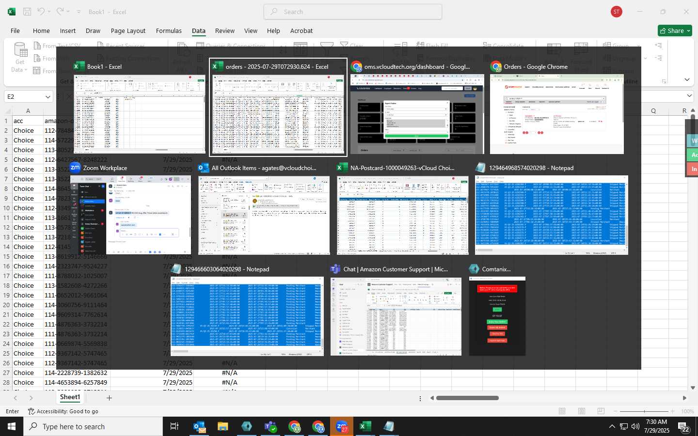Click the volume speaker tray icon
The height and width of the screenshot is (436, 698).
point(635,427)
